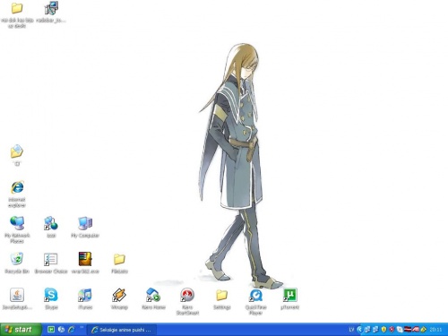Screen dimensions: 448x336
Task: Select the Settings folder on desktop
Action: click(221, 295)
